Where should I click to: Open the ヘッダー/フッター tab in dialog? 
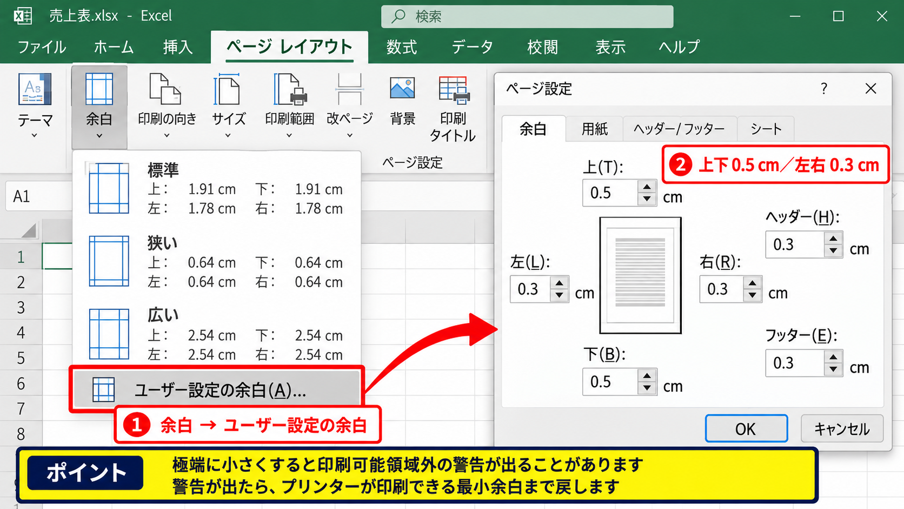(679, 129)
